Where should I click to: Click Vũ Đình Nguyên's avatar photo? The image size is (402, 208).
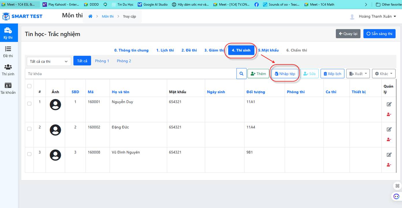pyautogui.click(x=55, y=155)
